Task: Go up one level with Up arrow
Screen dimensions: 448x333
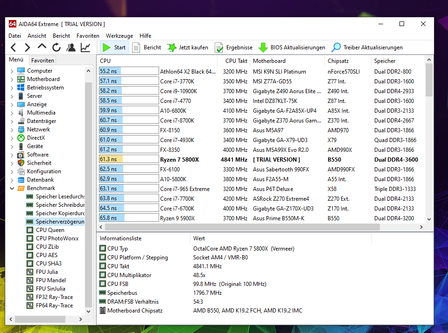Action: tap(42, 47)
